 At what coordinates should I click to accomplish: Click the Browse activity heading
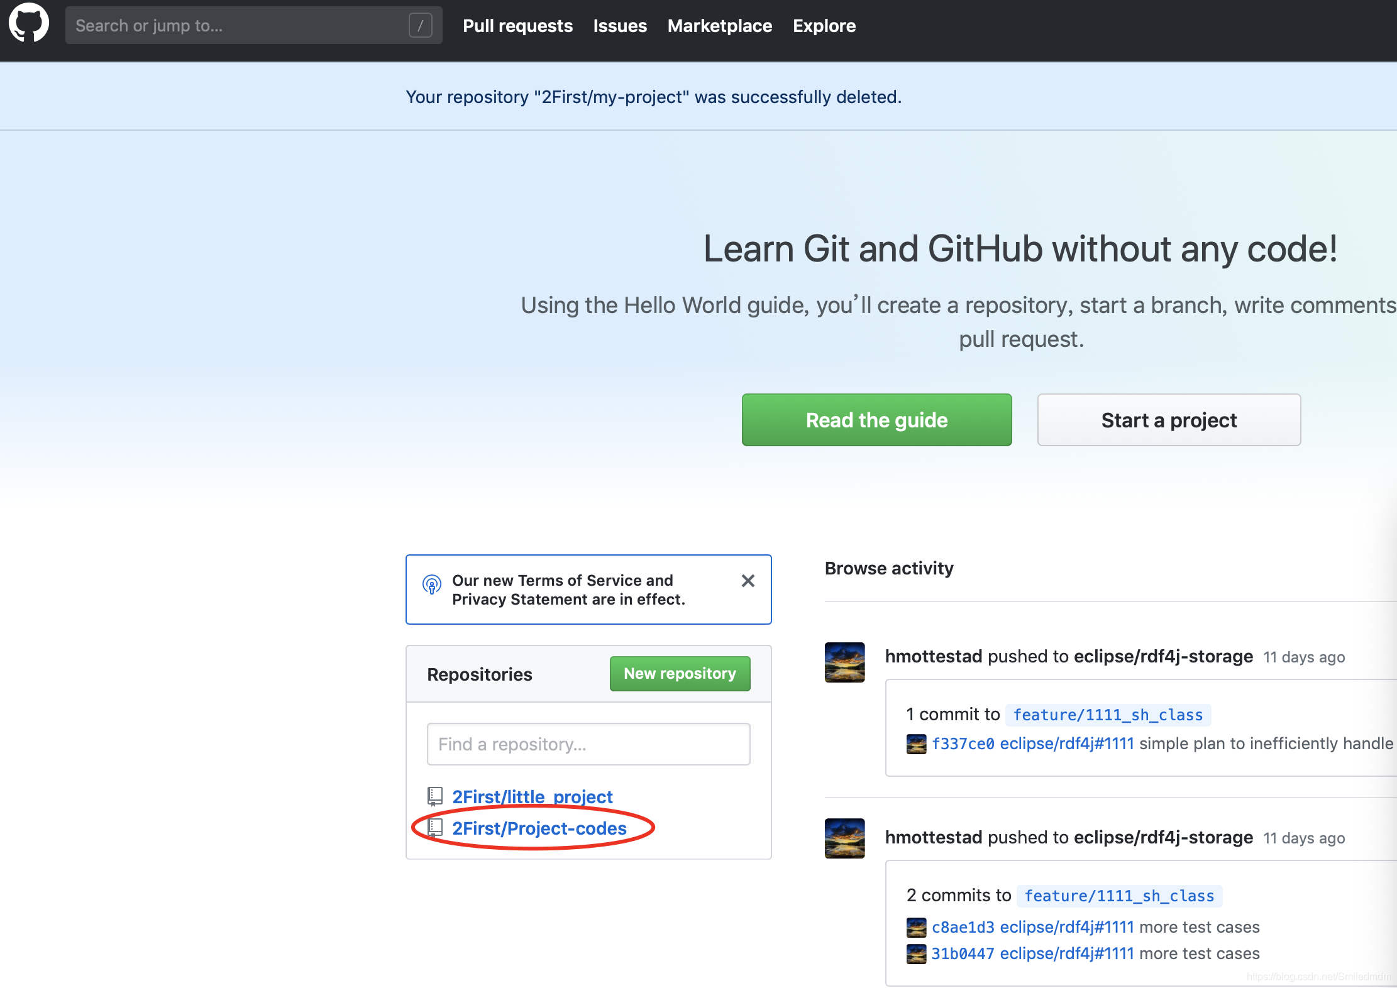coord(889,568)
